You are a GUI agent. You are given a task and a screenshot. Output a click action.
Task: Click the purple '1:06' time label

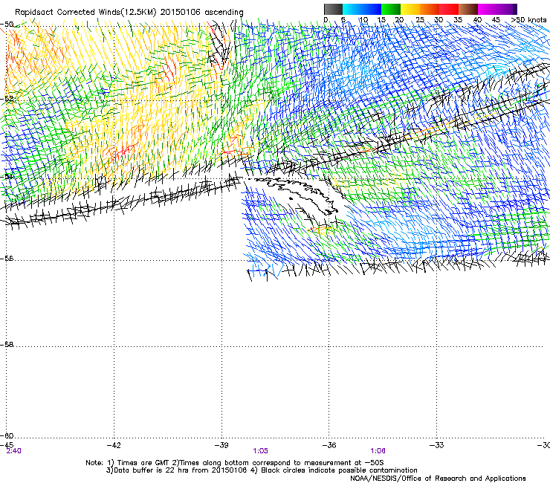tap(378, 451)
